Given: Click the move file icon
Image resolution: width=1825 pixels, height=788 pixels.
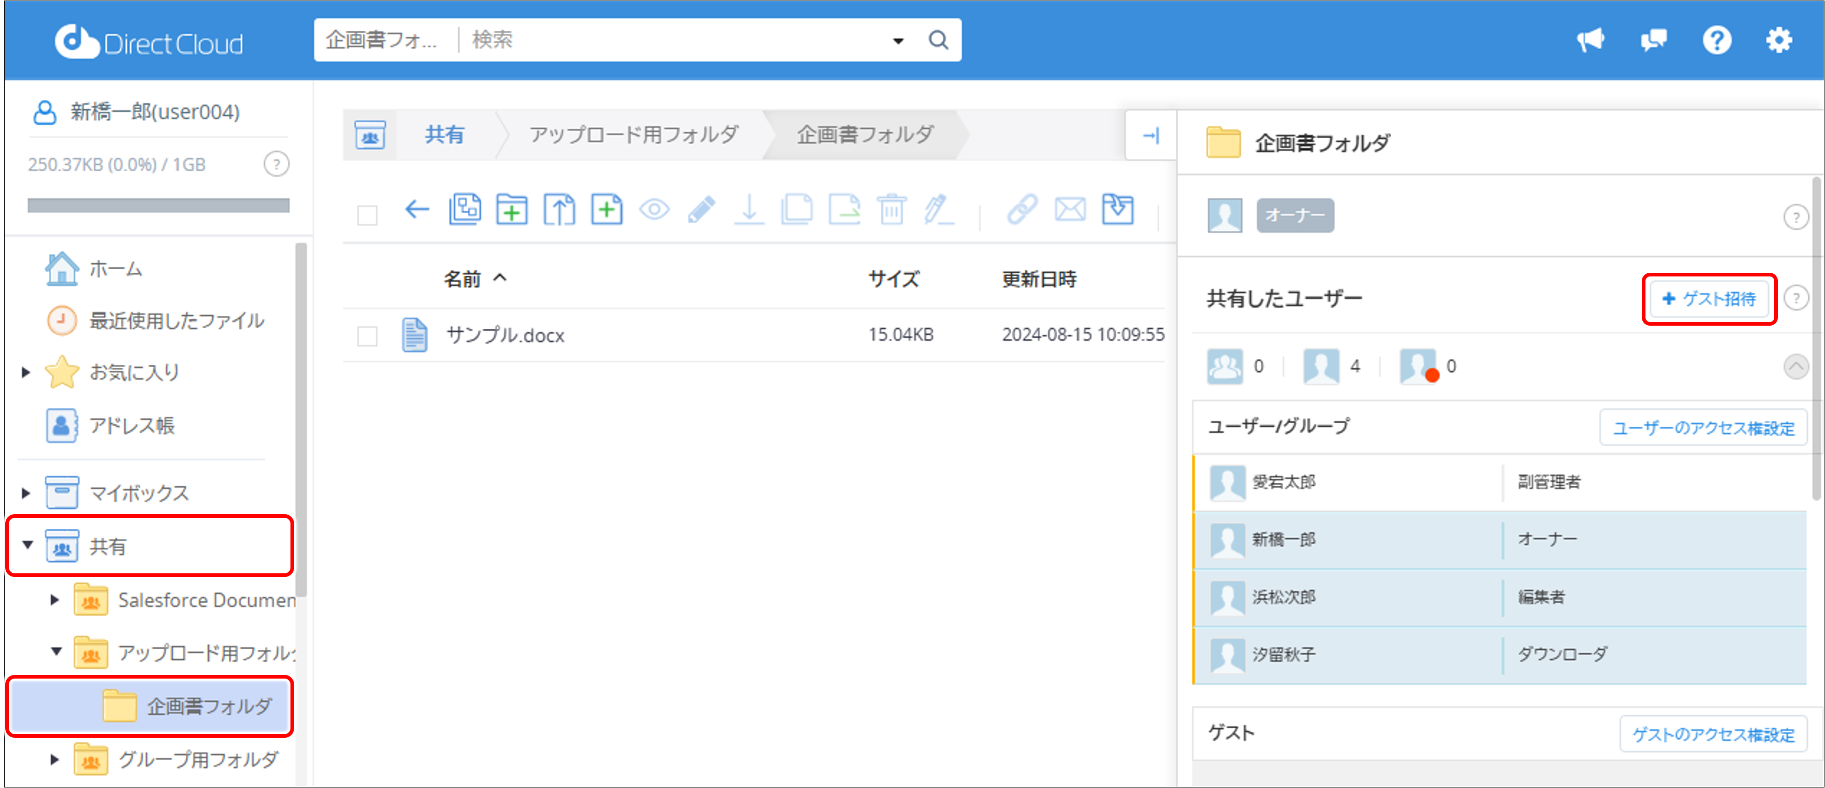Looking at the screenshot, I should [845, 210].
